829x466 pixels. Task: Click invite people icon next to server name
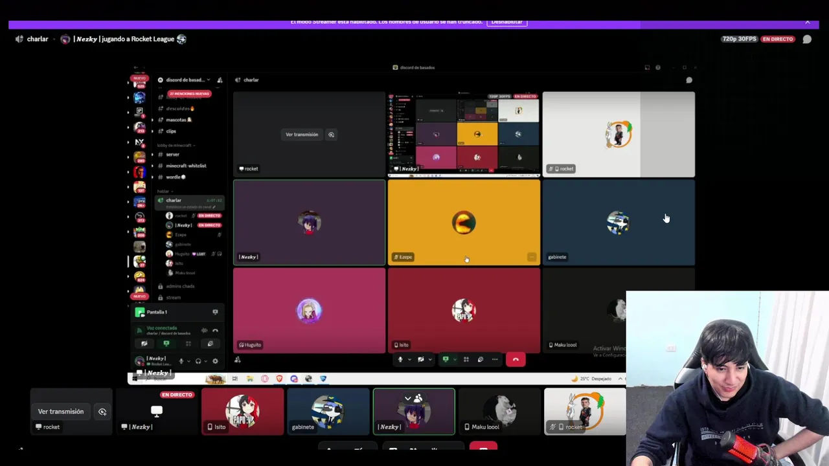point(220,80)
